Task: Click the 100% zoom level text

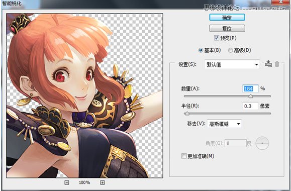Action: pos(84,182)
